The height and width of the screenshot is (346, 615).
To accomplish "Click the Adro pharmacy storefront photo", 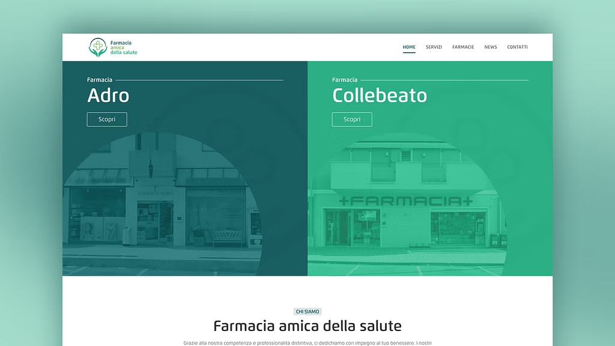I will pyautogui.click(x=162, y=204).
